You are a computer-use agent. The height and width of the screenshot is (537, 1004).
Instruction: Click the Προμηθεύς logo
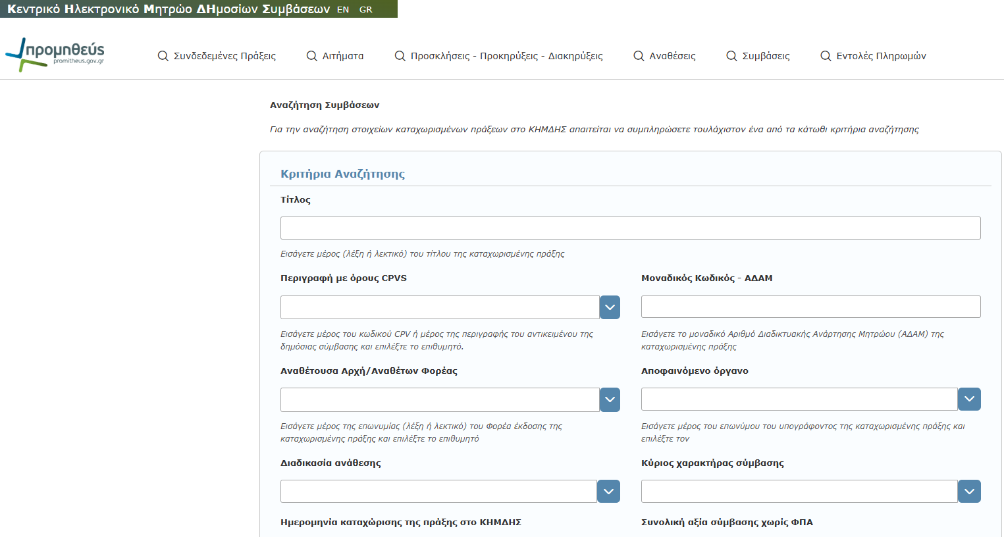tap(55, 55)
